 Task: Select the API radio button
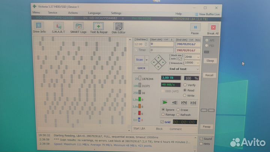point(207,40)
